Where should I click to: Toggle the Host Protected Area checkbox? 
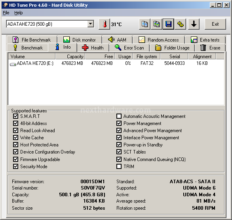(x=15, y=144)
